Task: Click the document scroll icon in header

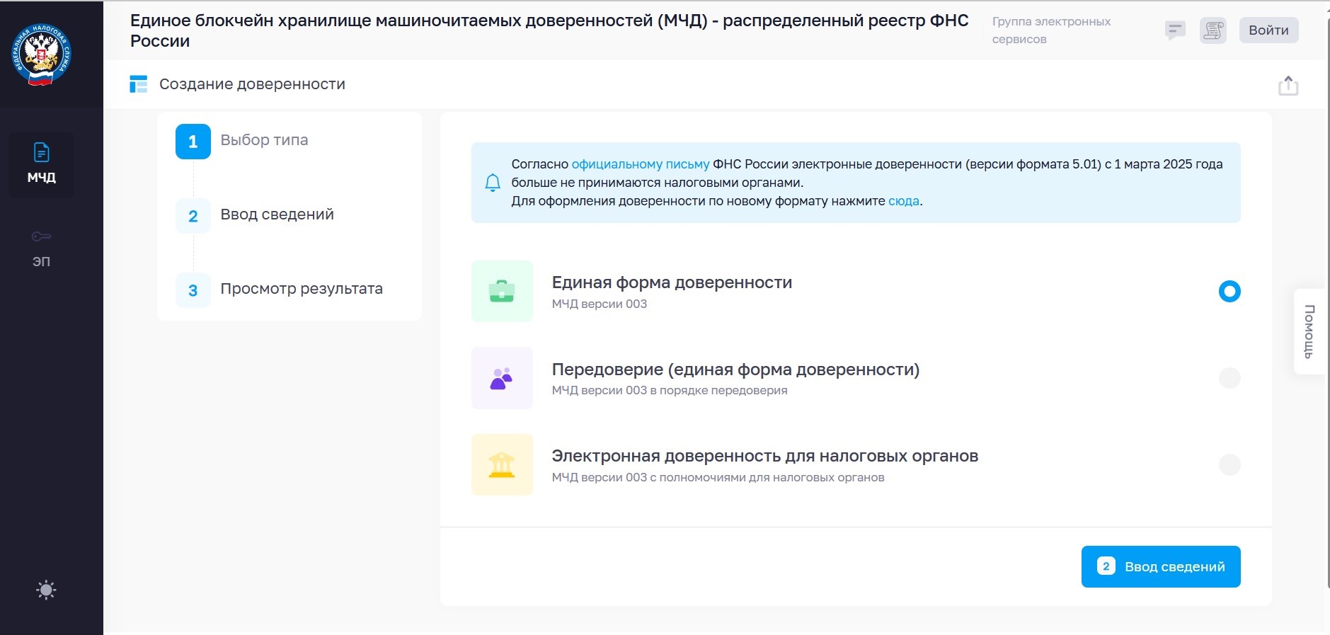Action: 1213,30
